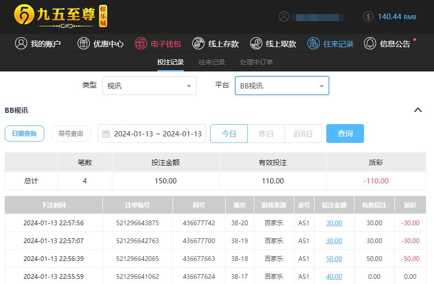Open the 类型 dropdown showing 视讯

pos(150,86)
